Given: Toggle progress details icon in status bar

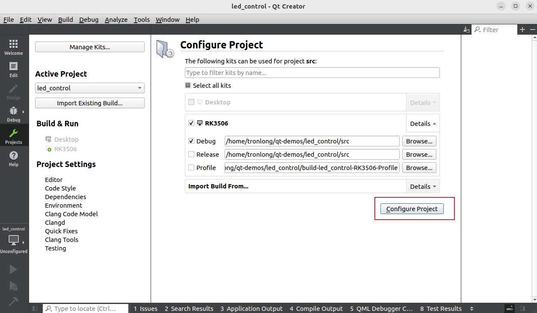Looking at the screenshot, I should click(x=510, y=308).
